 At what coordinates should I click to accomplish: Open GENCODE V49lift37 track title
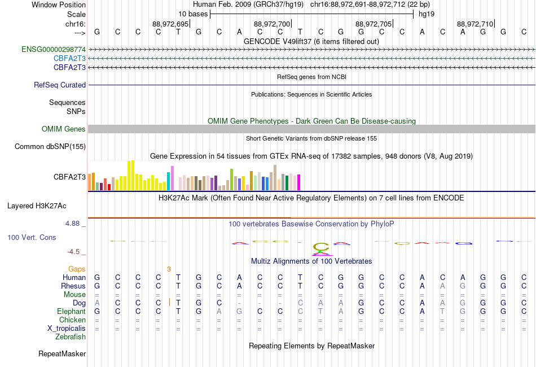click(x=311, y=41)
